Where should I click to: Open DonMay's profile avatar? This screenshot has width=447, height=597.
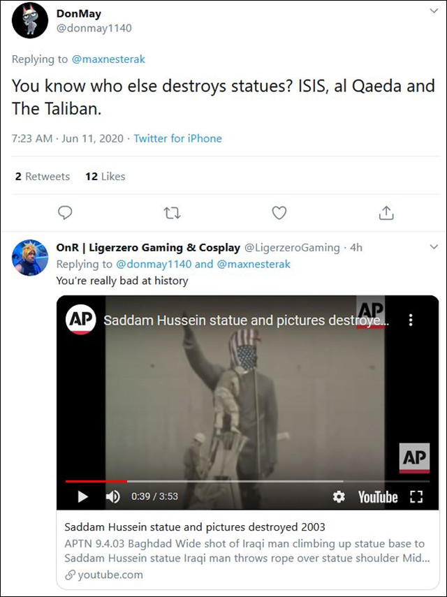(30, 20)
